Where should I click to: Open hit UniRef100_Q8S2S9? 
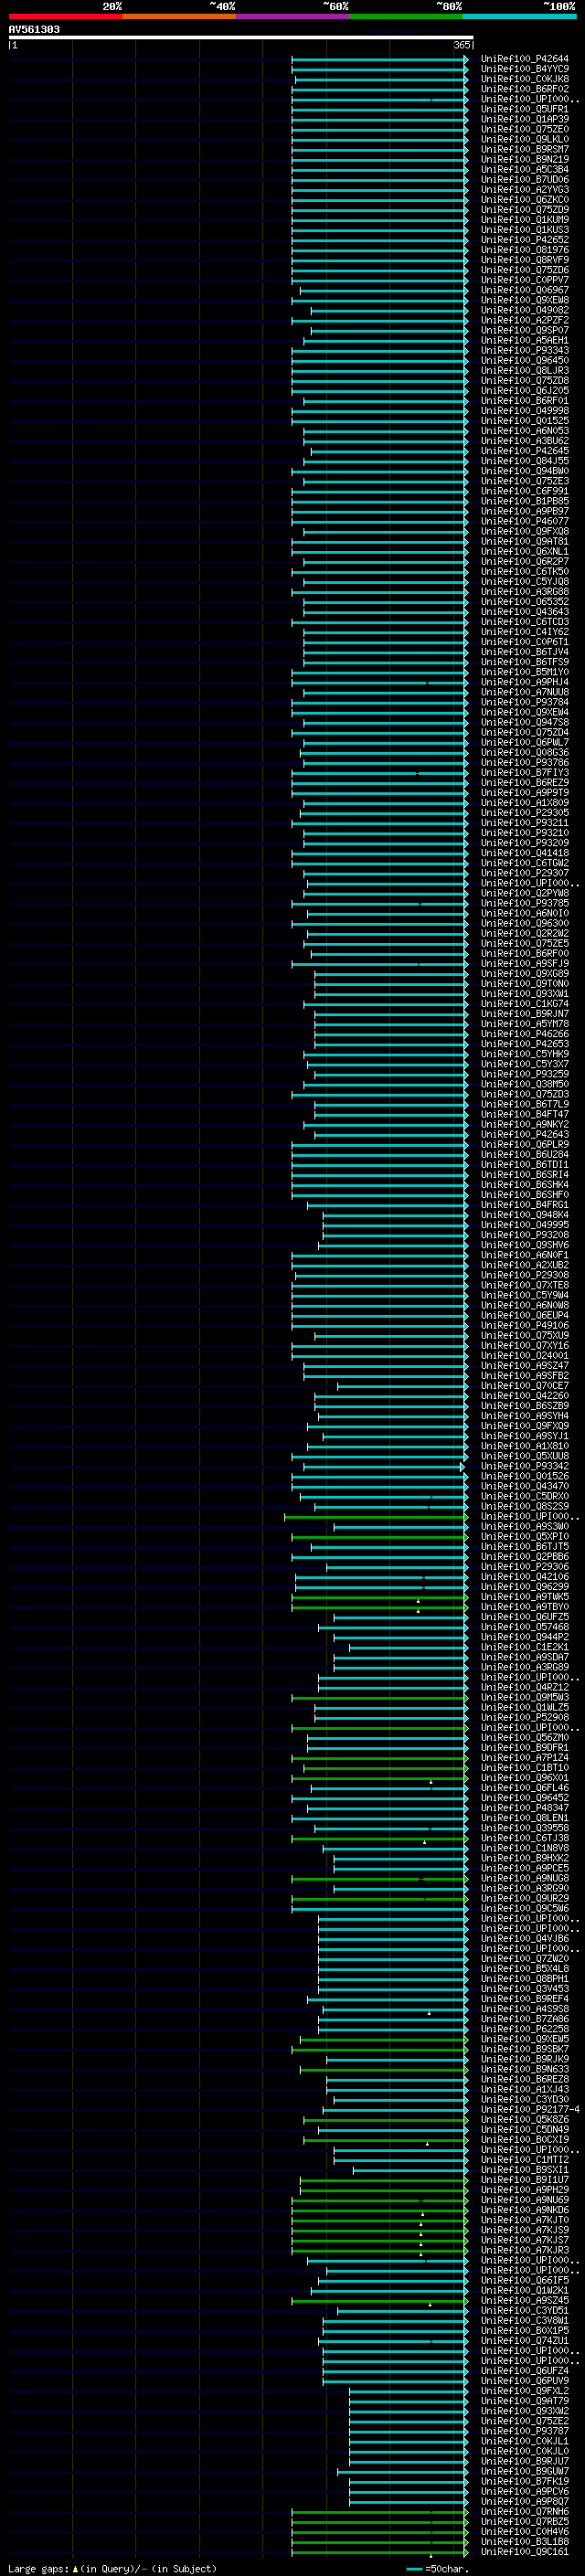tap(525, 1506)
